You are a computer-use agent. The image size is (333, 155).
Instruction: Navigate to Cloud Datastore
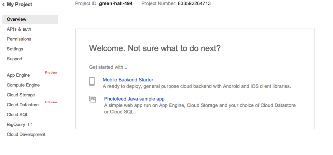point(23,105)
